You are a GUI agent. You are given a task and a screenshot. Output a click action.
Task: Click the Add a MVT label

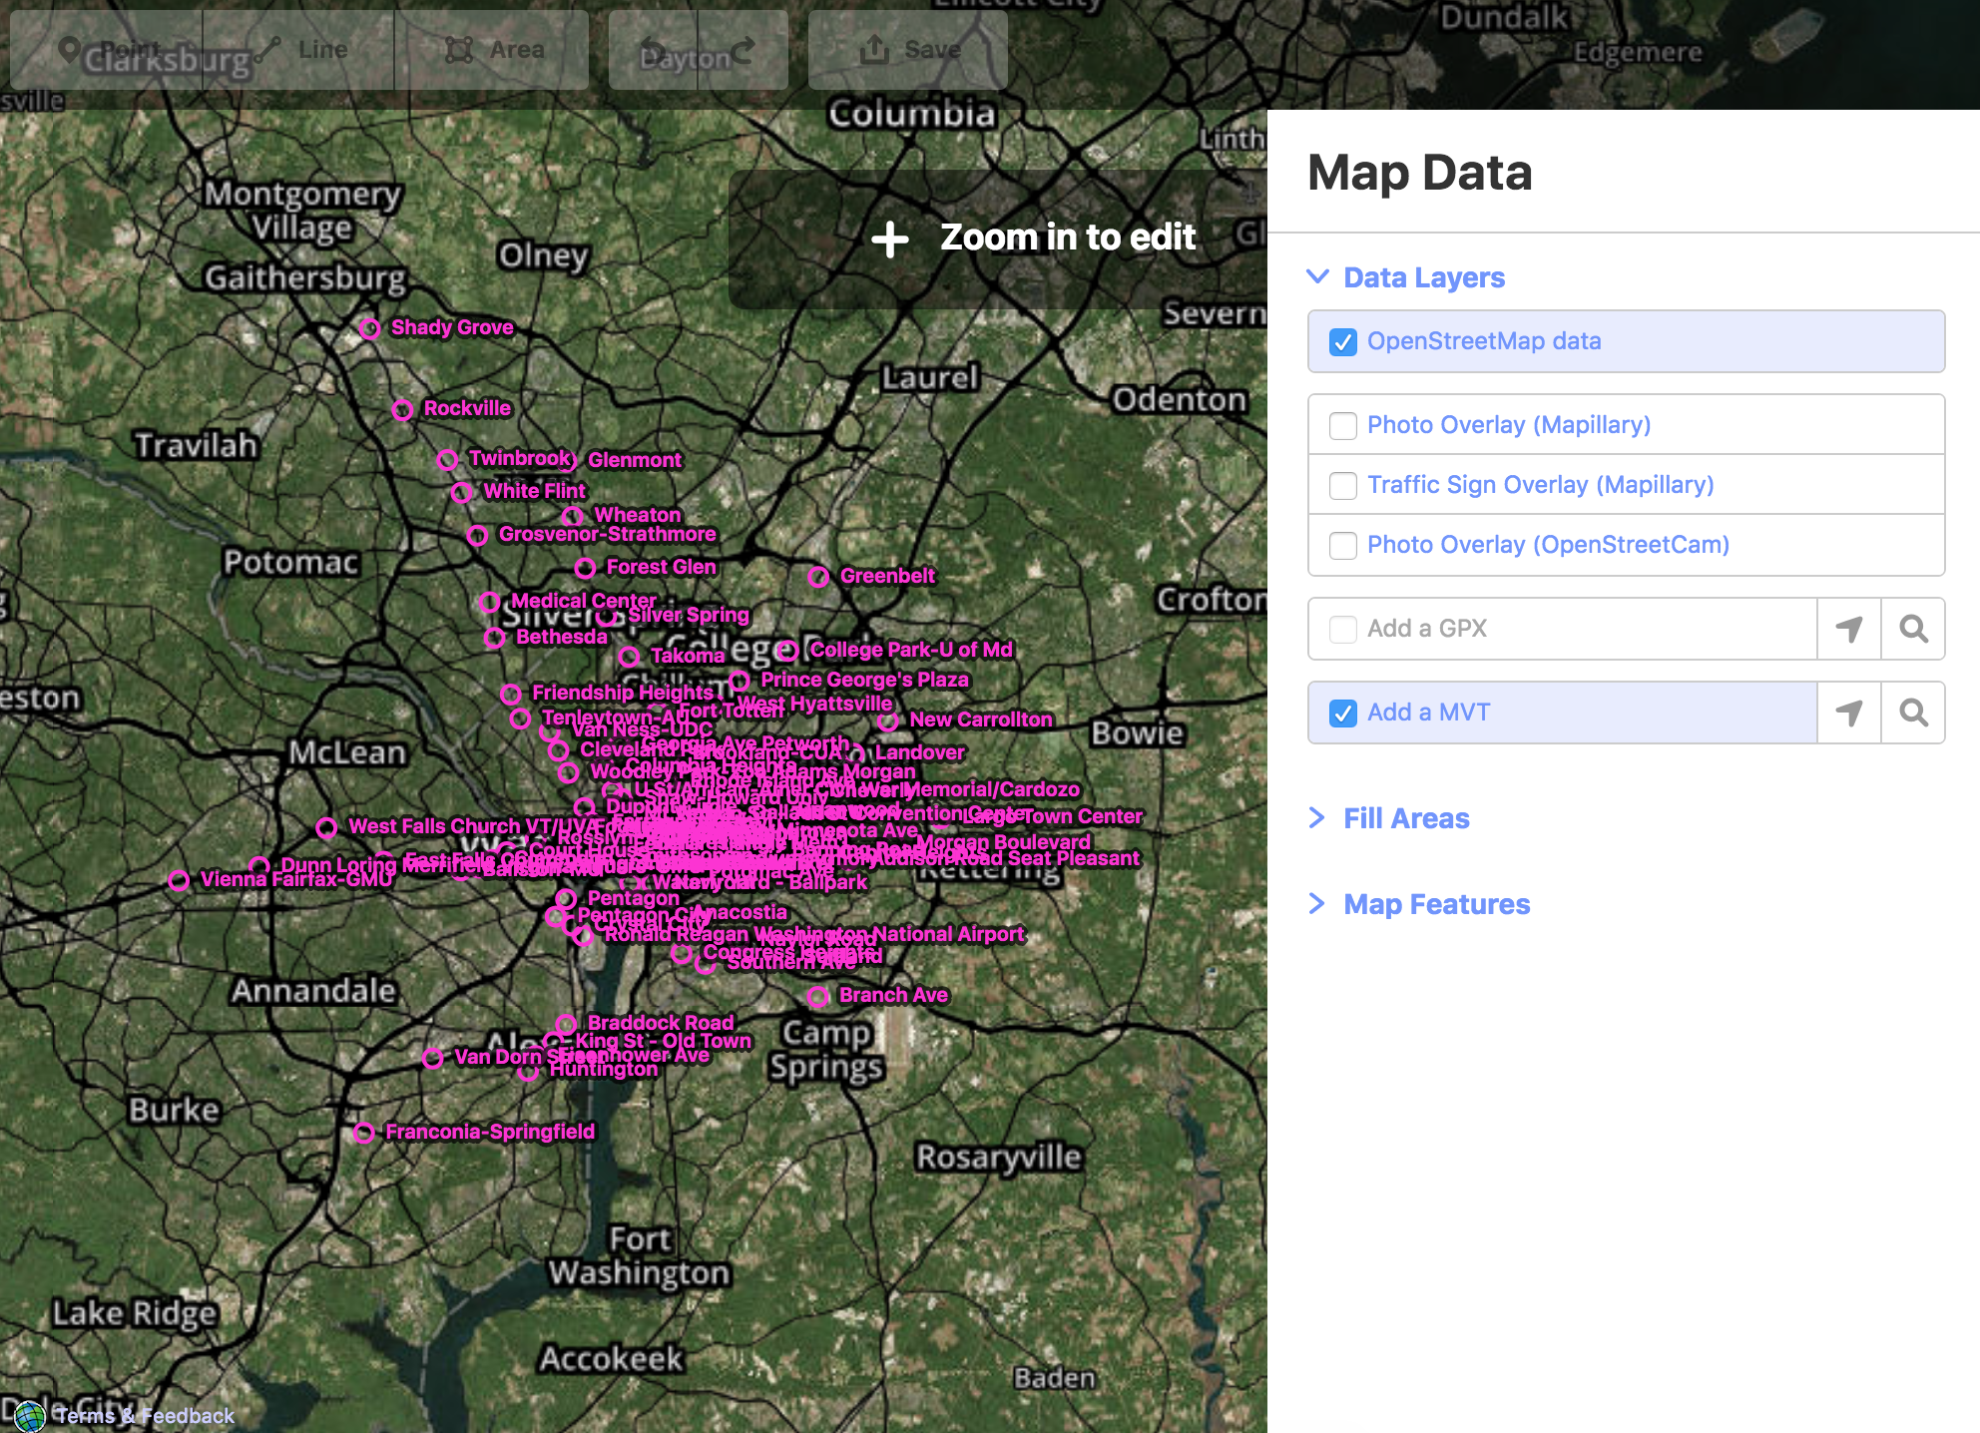(x=1428, y=713)
